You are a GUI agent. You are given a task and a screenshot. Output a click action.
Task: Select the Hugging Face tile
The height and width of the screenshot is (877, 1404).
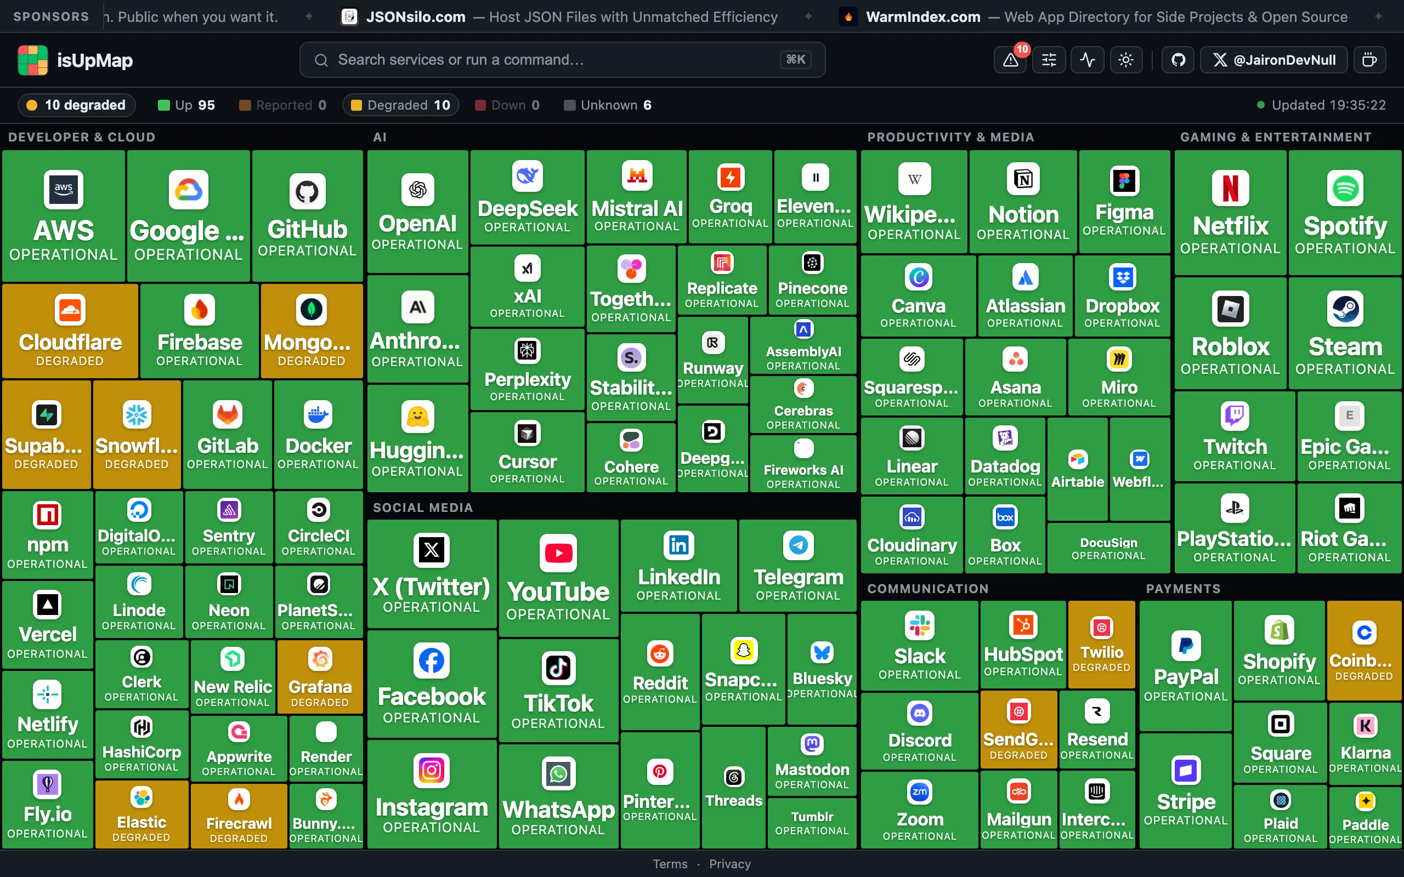point(417,438)
